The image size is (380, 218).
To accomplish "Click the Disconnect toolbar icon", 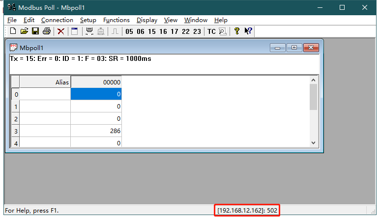I will (x=101, y=31).
